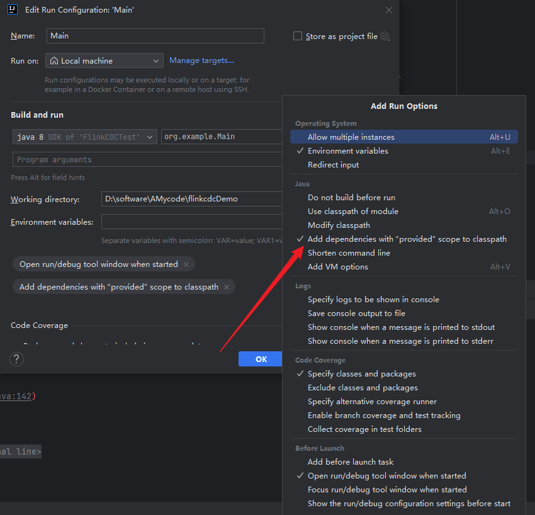
Task: Click the IntelliJ logo in title bar
Action: tap(13, 10)
